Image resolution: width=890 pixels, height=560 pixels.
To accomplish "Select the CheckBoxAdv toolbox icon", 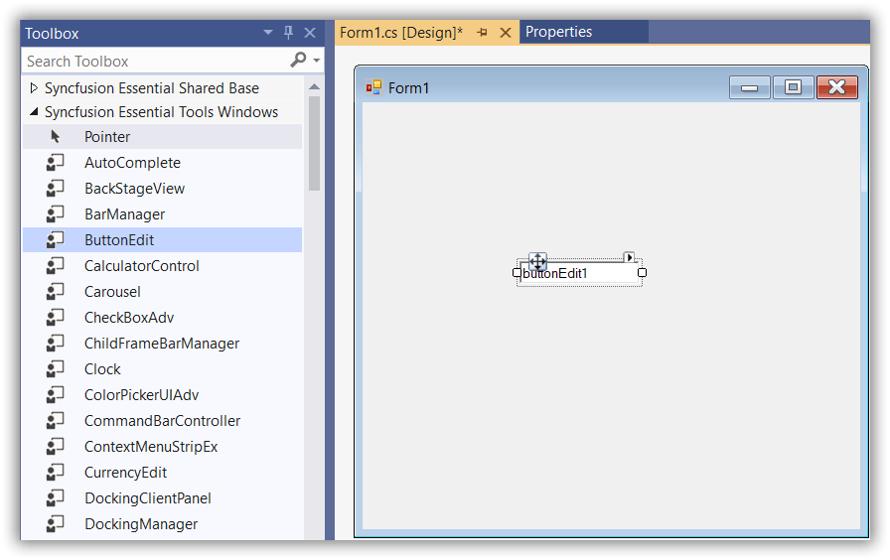I will click(x=55, y=318).
